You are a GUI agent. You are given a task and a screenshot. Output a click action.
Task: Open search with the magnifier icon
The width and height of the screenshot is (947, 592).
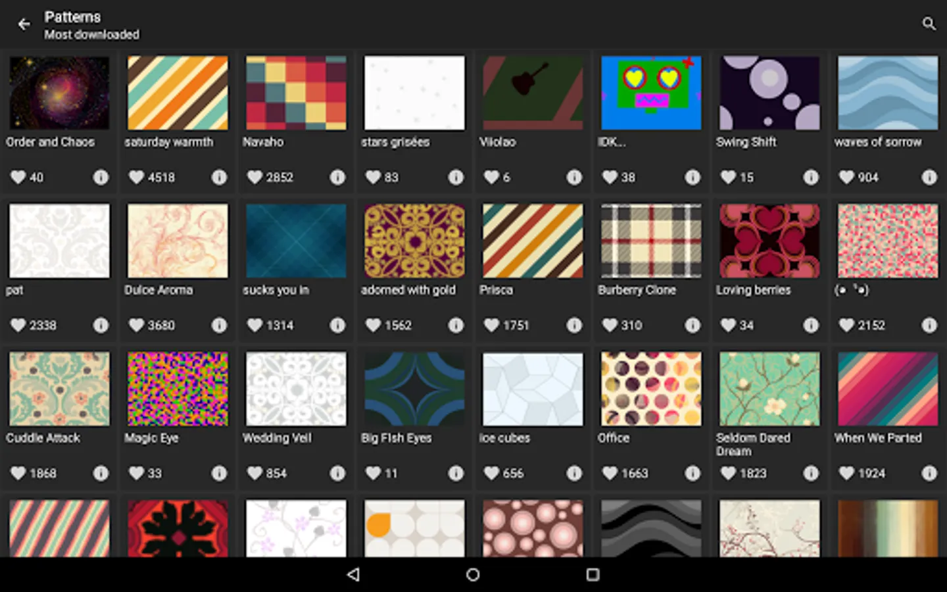pos(929,24)
